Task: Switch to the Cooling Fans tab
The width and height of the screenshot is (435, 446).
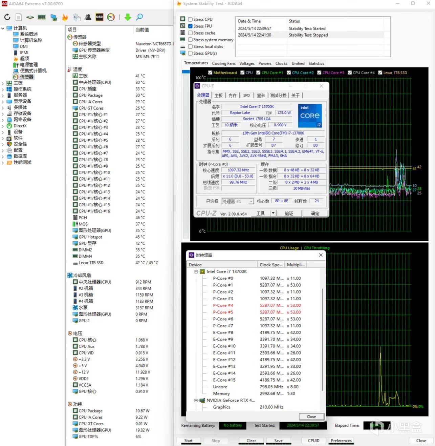Action: 223,63
